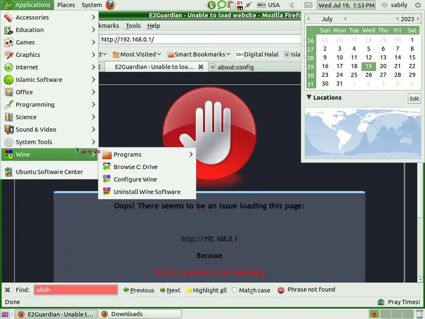Click Highlight all in find bar
The height and width of the screenshot is (319, 425).
206,290
